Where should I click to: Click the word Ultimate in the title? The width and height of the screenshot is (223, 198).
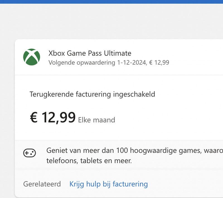[x=117, y=53]
